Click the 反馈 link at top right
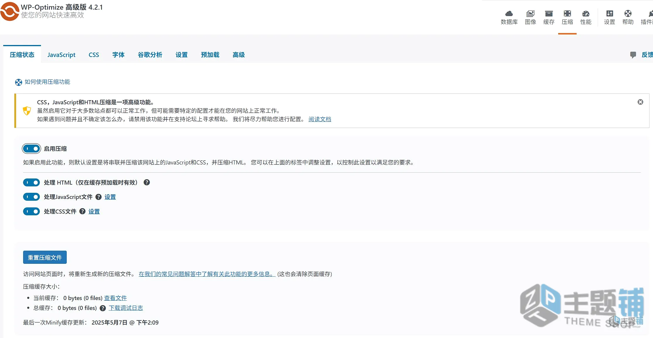This screenshot has width=653, height=338. point(647,55)
